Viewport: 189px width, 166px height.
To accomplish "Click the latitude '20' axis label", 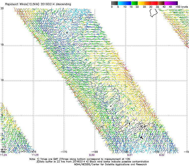I will coord(2,8).
